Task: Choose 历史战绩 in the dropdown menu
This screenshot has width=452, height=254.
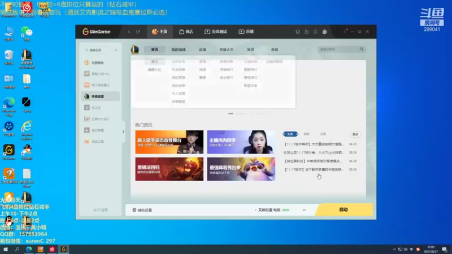Action: (179, 69)
